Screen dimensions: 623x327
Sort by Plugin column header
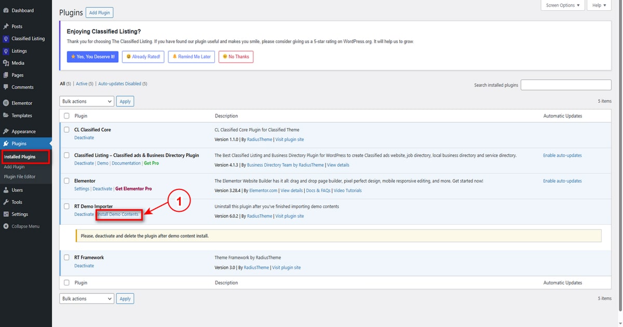pos(81,116)
